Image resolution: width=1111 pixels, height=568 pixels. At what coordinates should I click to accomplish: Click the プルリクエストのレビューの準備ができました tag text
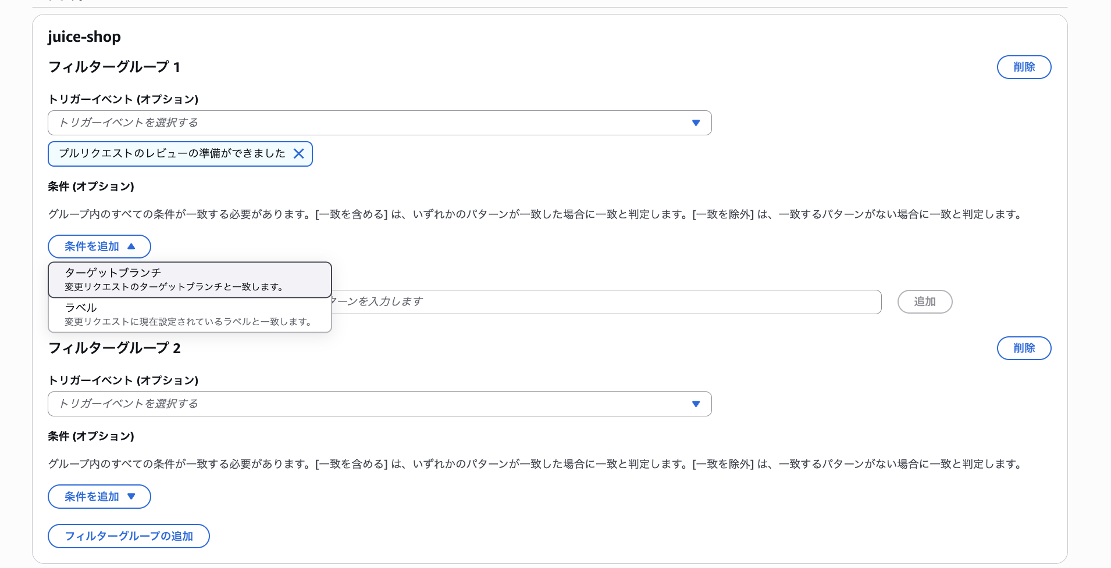[172, 153]
